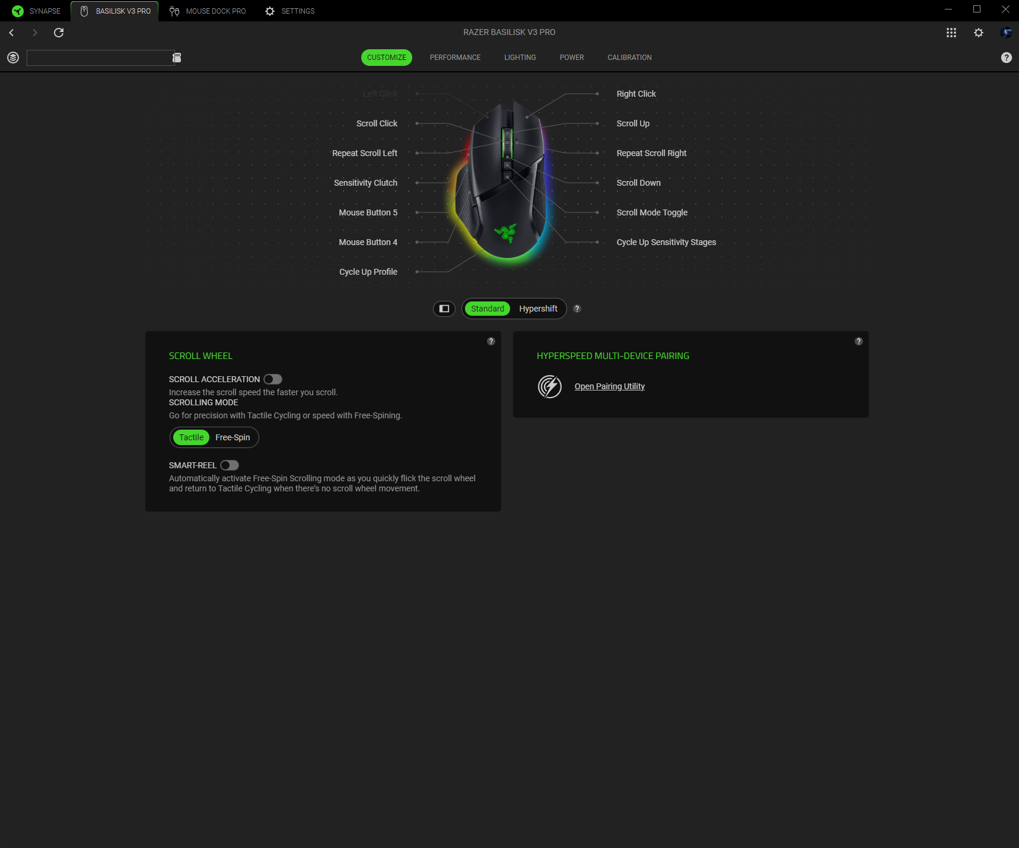Click the profile selection field
The image size is (1019, 848).
(x=100, y=58)
